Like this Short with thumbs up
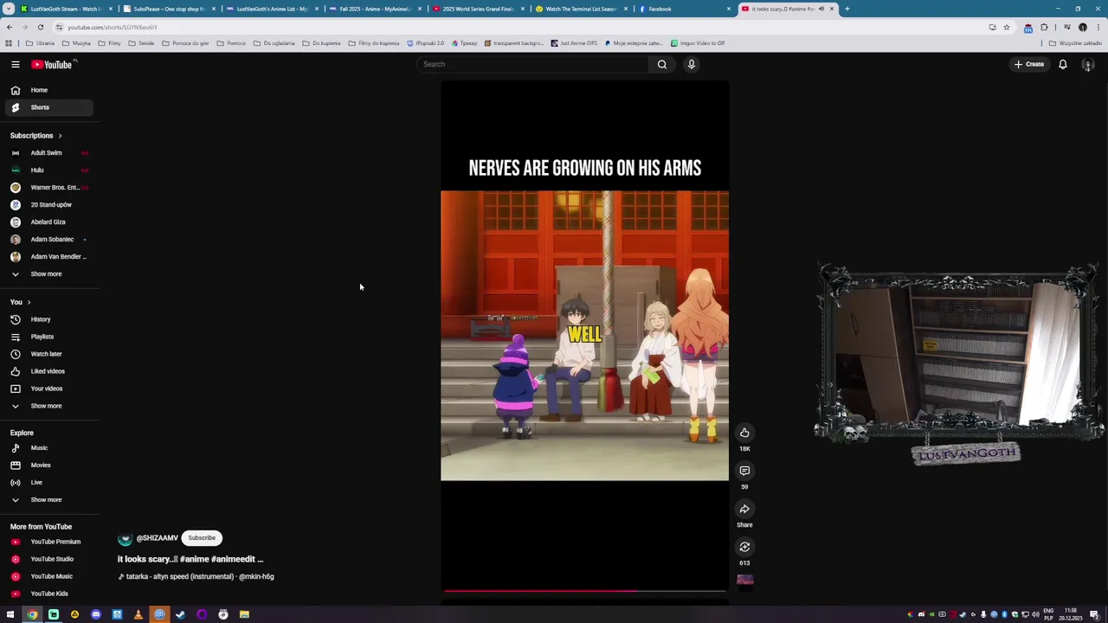1108x623 pixels. (x=744, y=433)
